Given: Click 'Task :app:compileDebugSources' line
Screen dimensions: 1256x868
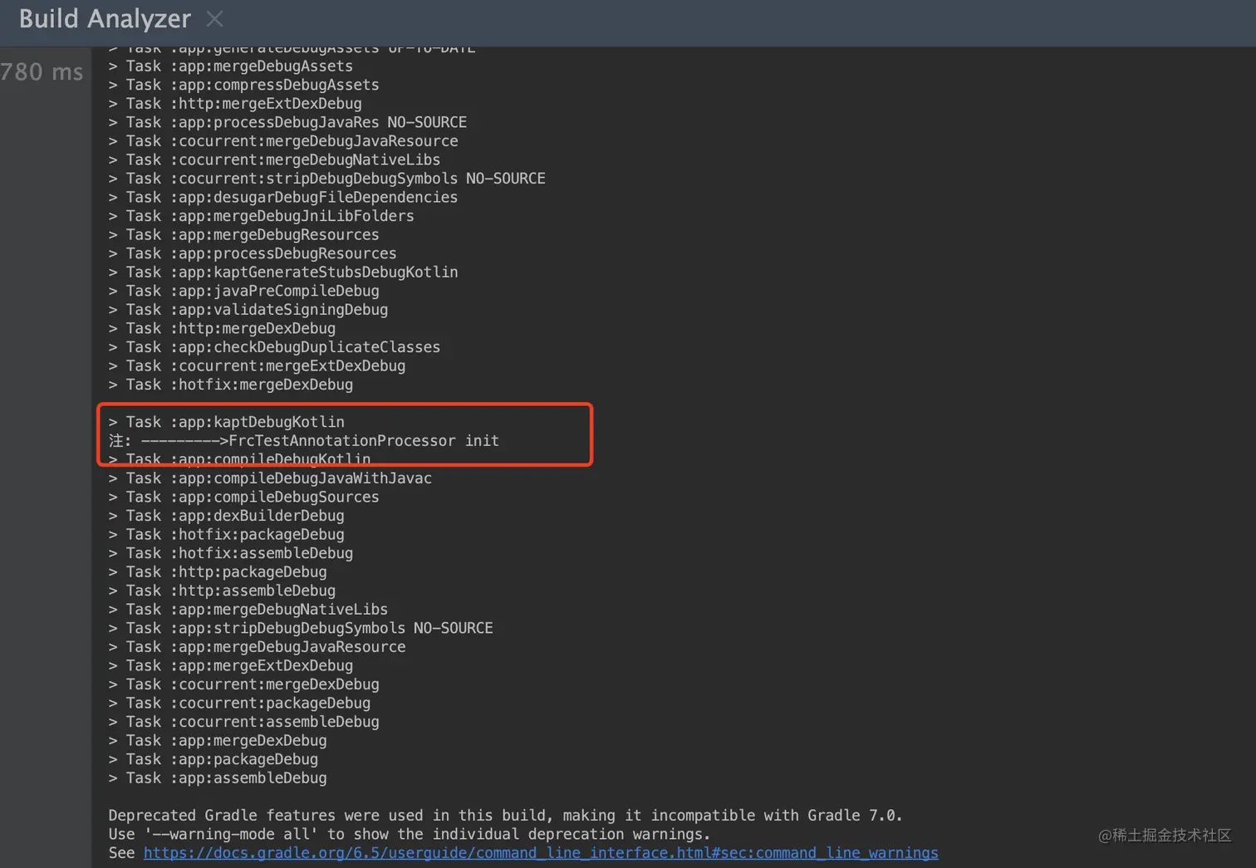Looking at the screenshot, I should [243, 498].
